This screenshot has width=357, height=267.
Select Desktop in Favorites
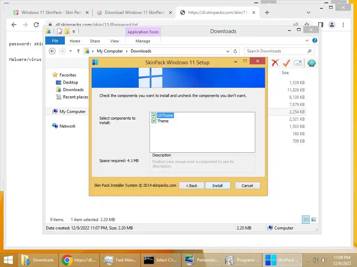coord(70,82)
